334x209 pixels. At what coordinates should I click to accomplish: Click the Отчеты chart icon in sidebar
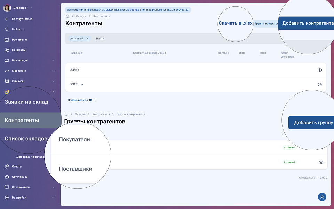pos(7,166)
